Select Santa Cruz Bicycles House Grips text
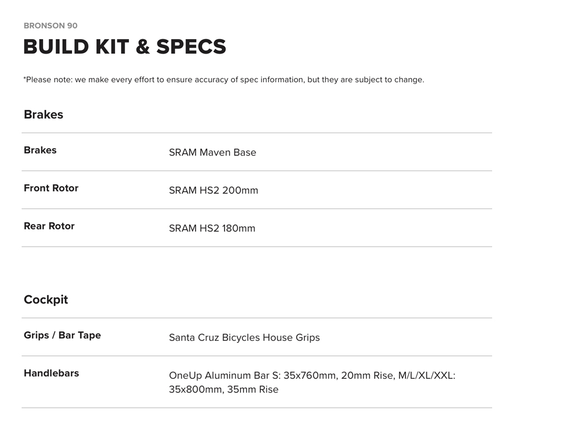 pos(244,338)
